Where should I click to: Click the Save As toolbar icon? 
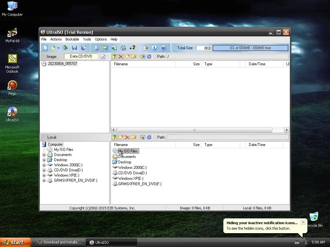83,48
